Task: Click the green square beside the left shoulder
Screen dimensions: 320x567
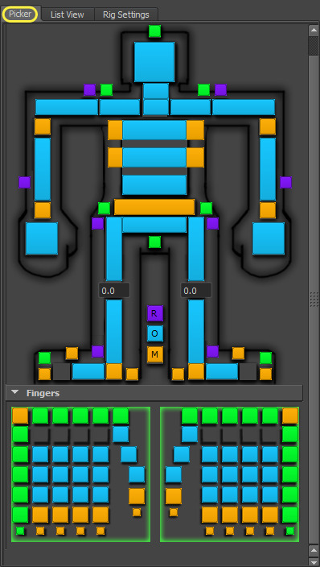Action: [x=107, y=89]
